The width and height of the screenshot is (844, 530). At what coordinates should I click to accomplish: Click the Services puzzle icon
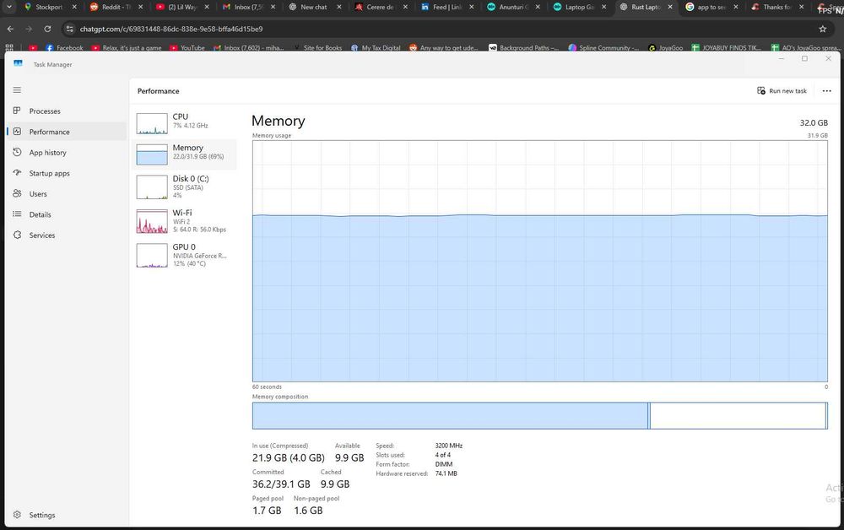17,235
